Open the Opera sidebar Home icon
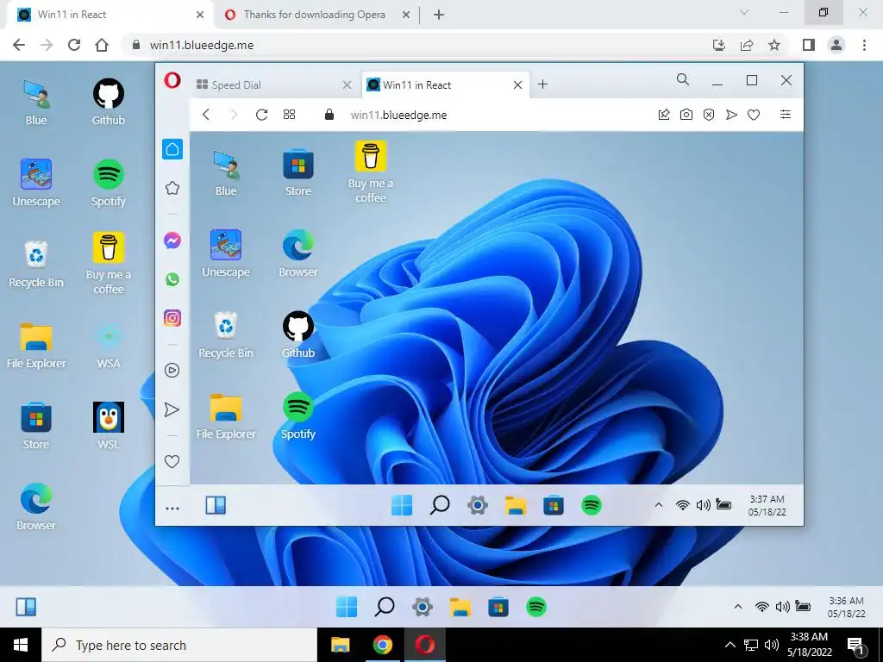Viewport: 883px width, 662px height. tap(172, 149)
